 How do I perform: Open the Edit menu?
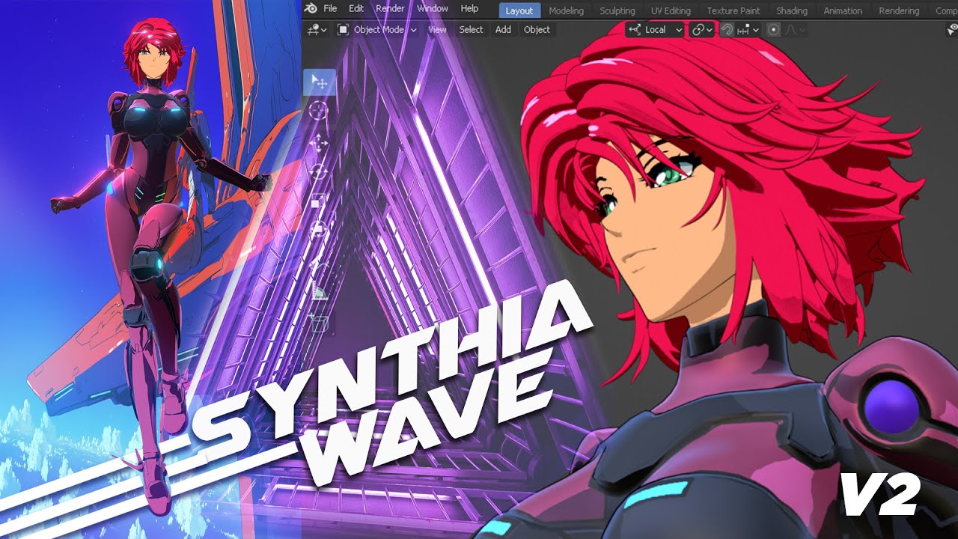(356, 9)
